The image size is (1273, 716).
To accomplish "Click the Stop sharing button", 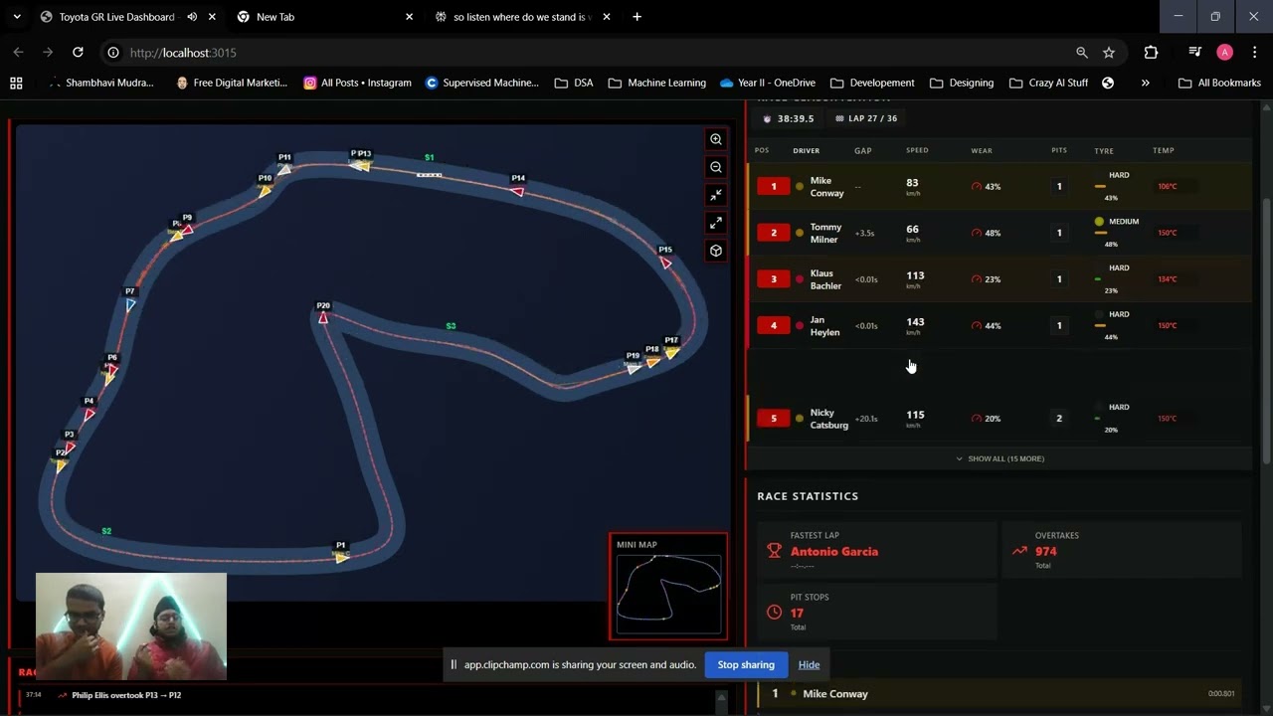I will click(x=746, y=664).
